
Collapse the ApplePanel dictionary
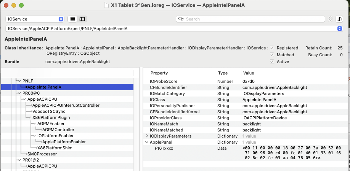click(x=147, y=142)
